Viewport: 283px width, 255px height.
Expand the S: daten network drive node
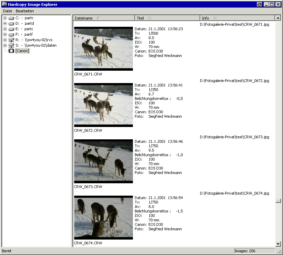point(5,45)
